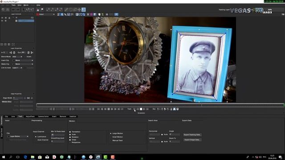Click the blue highlighted icon ending the top toolbar
Viewport: 285px width, 160px height.
pos(83,10)
